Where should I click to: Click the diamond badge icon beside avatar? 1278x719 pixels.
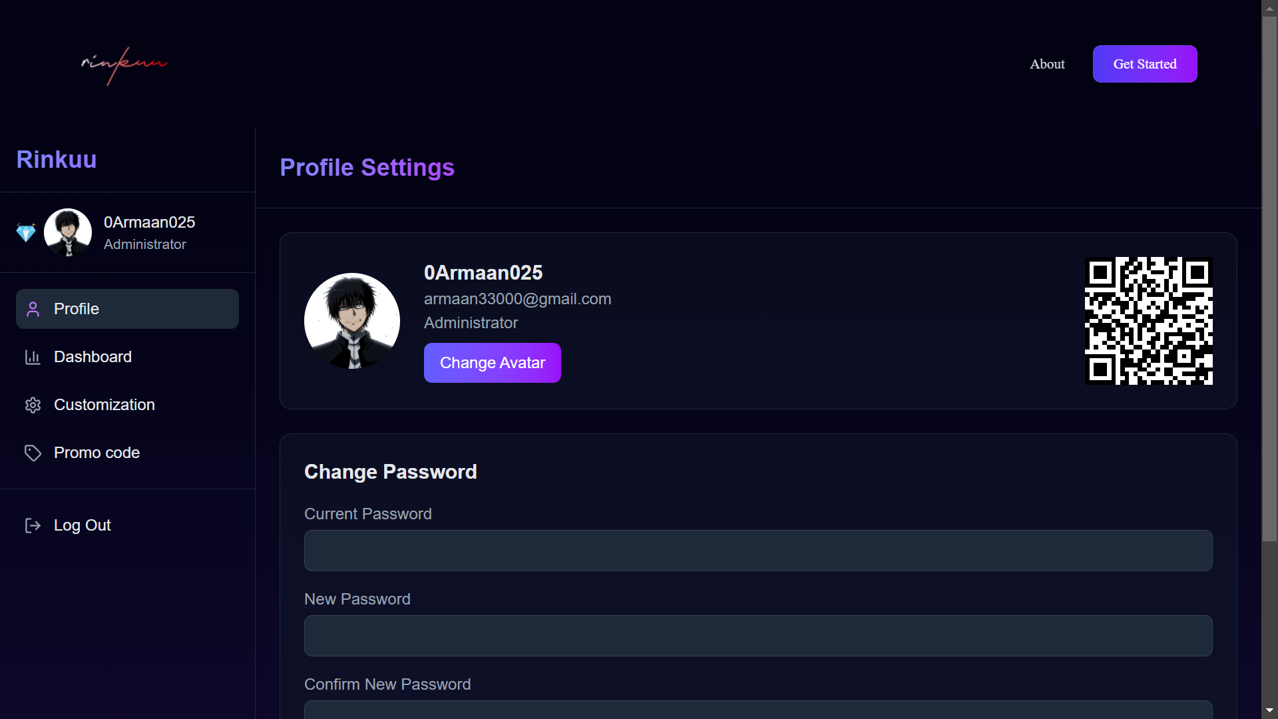(26, 232)
